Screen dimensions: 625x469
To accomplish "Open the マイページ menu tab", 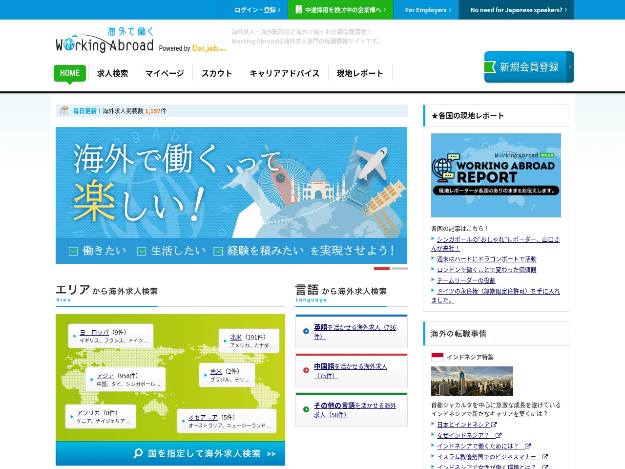I will pos(165,73).
